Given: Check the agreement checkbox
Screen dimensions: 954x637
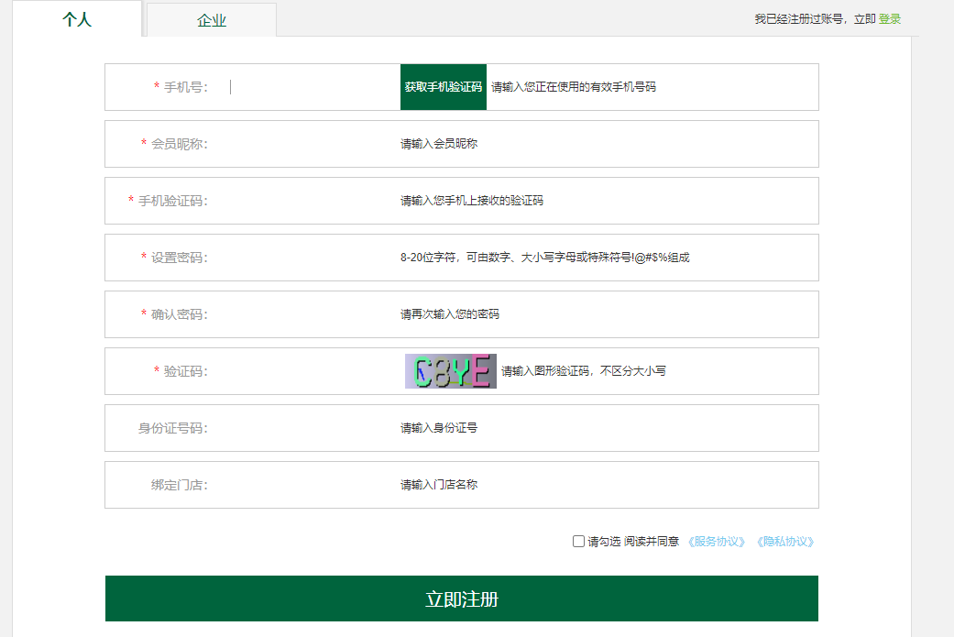Looking at the screenshot, I should tap(578, 542).
